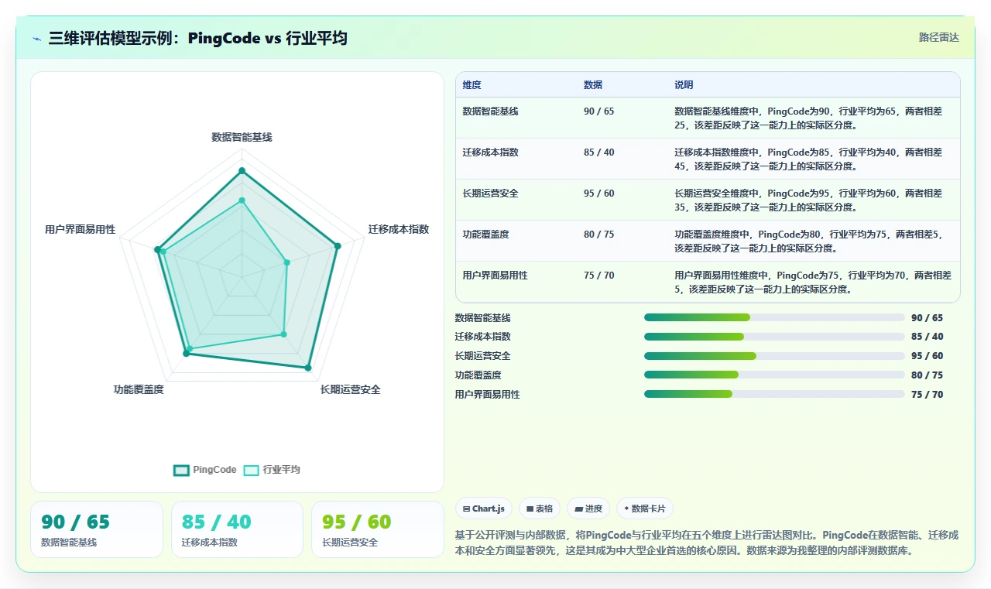Click 90 / 65 value beside the progress bar

[928, 317]
